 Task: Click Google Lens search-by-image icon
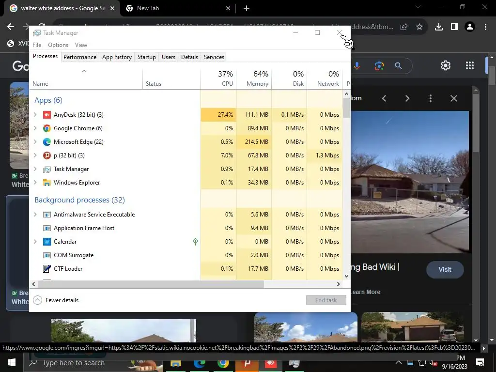379,65
